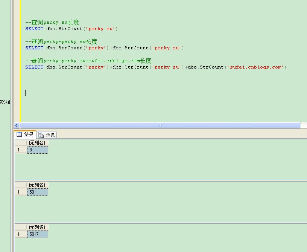The image size is (307, 252).
Task: Select row number 1 beside value 8
Action: click(x=21, y=150)
